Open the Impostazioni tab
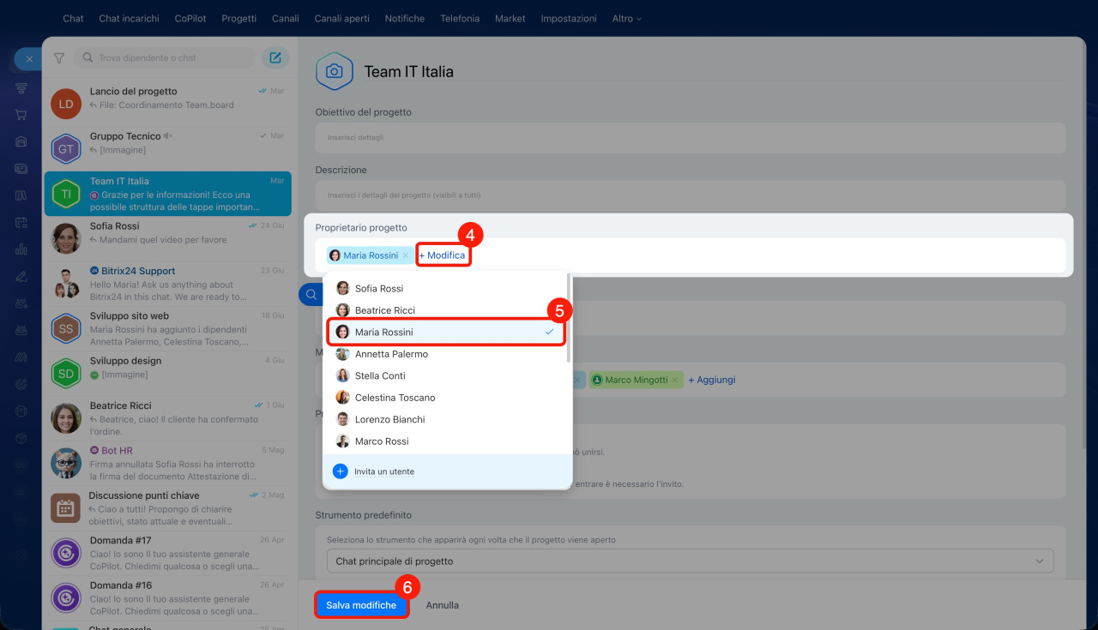1098x630 pixels. tap(569, 18)
